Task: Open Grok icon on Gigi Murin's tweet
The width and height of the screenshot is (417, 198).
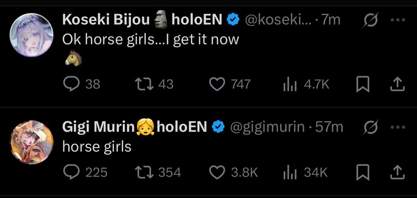Action: click(x=371, y=127)
